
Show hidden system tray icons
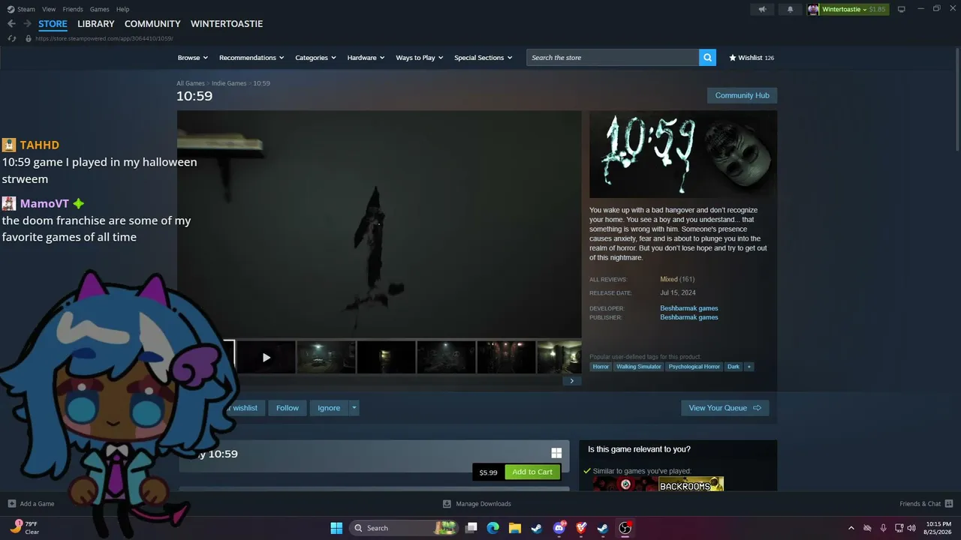coord(851,528)
